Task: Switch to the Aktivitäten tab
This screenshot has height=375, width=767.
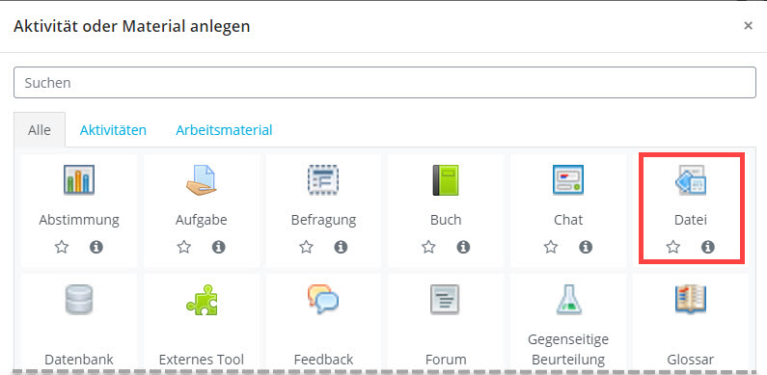Action: click(113, 130)
